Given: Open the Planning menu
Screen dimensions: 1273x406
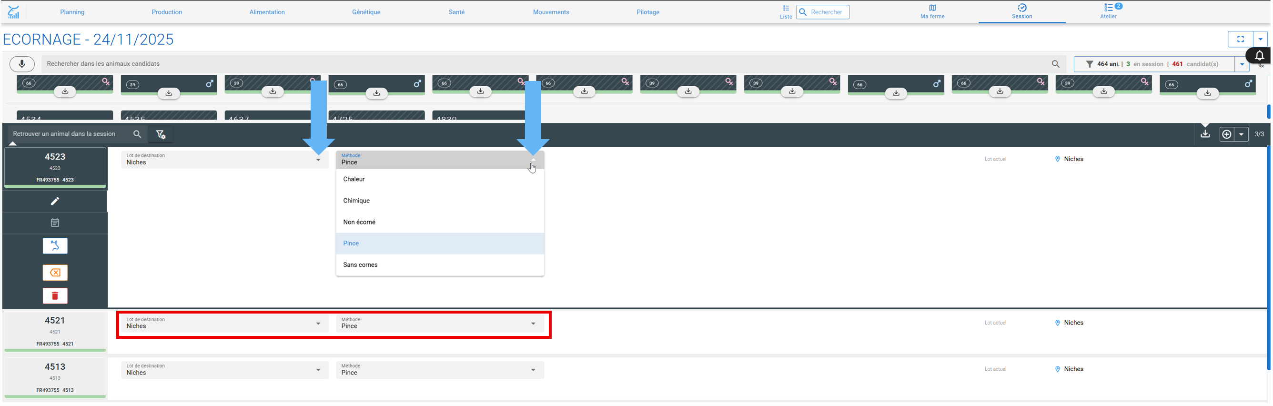Looking at the screenshot, I should tap(72, 12).
